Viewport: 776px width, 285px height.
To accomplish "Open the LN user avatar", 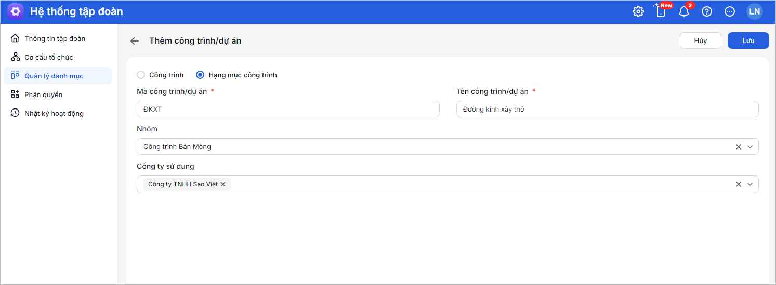I will pos(754,11).
